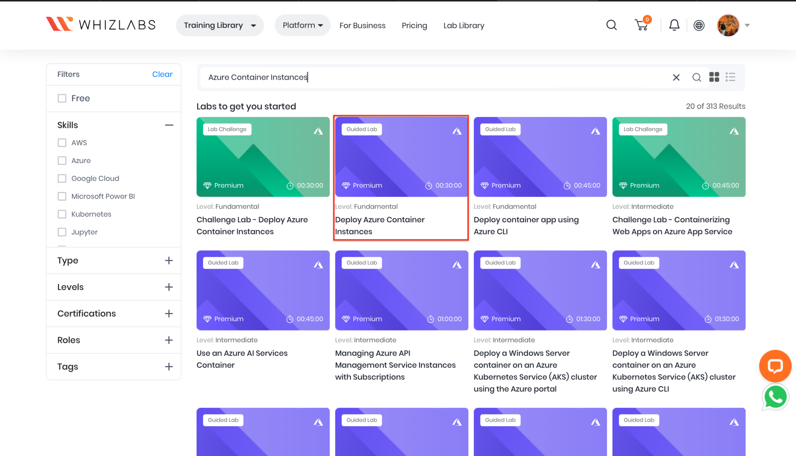Open the live chat widget
Viewport: 796px width, 456px height.
pos(775,366)
